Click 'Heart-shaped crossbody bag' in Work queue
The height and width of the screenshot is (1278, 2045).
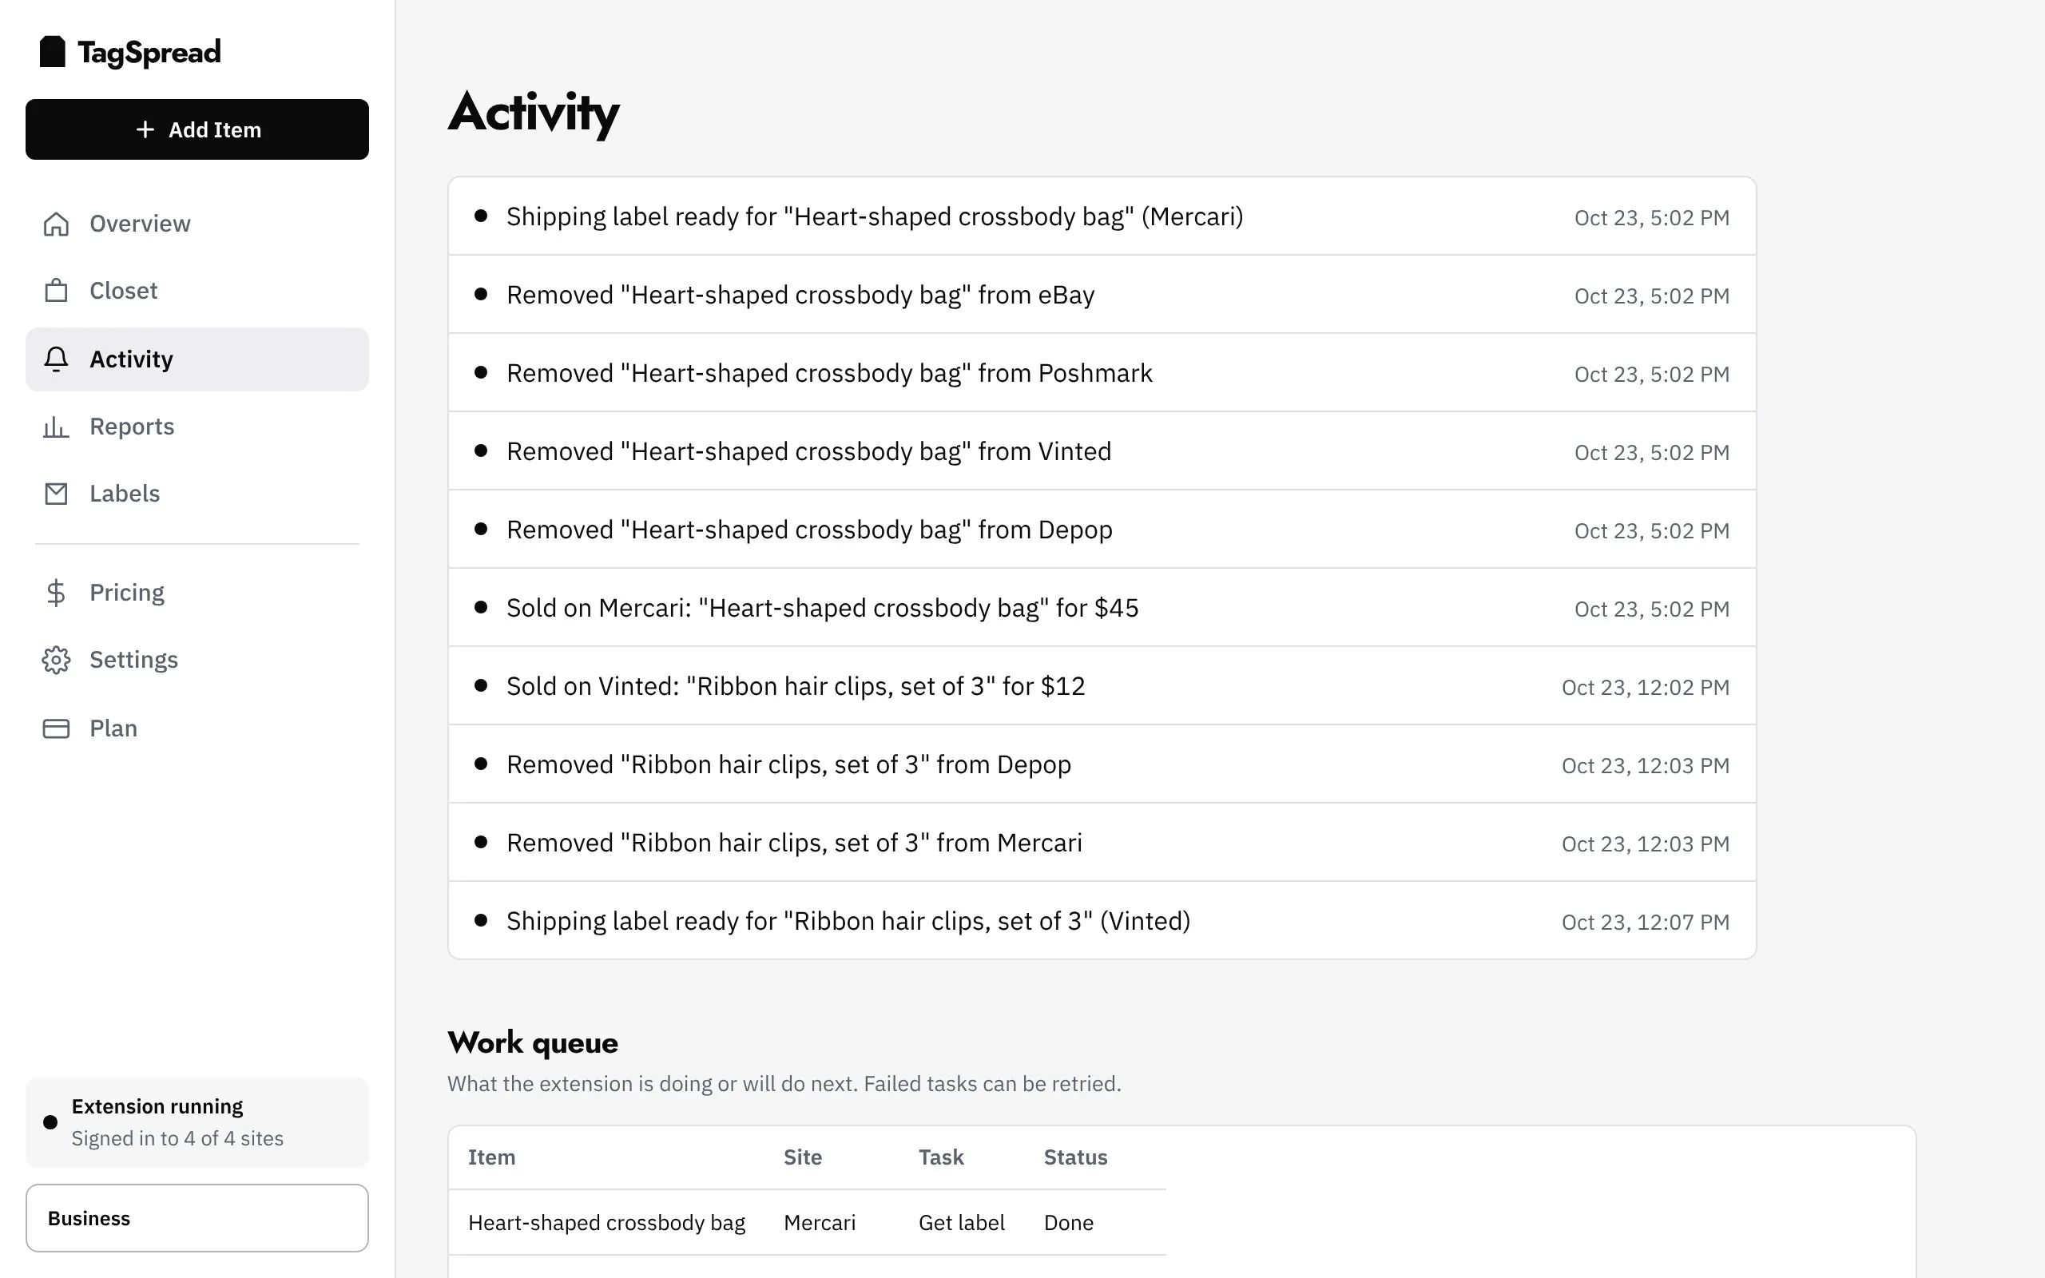click(x=607, y=1223)
